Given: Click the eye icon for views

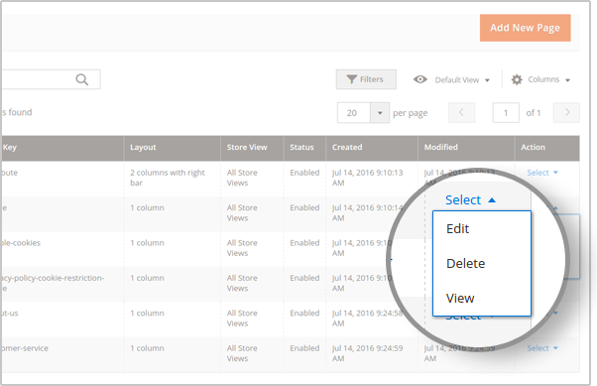Looking at the screenshot, I should click(419, 79).
